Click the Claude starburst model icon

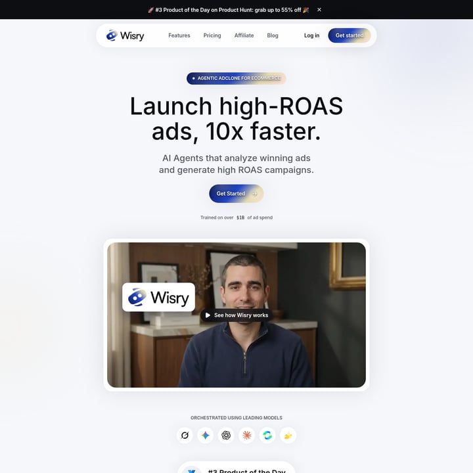click(247, 436)
